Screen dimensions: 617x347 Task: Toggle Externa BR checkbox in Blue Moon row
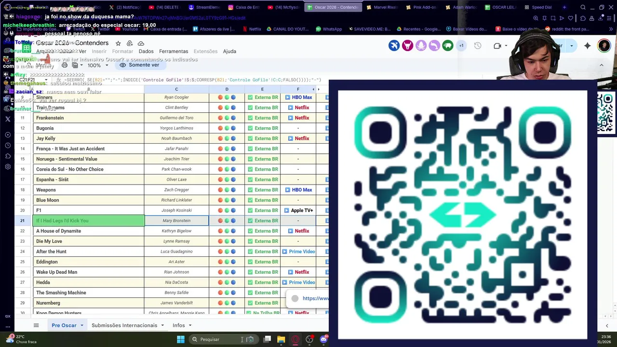pyautogui.click(x=250, y=200)
